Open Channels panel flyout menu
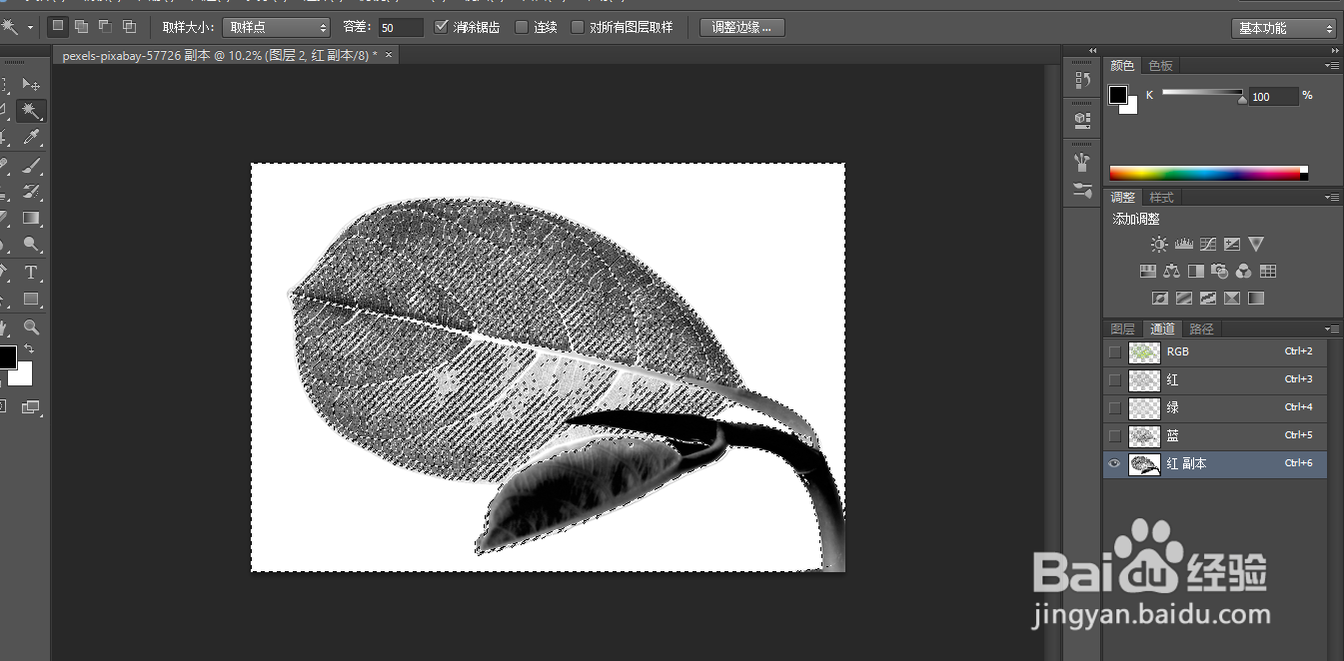Image resolution: width=1344 pixels, height=661 pixels. 1333,329
